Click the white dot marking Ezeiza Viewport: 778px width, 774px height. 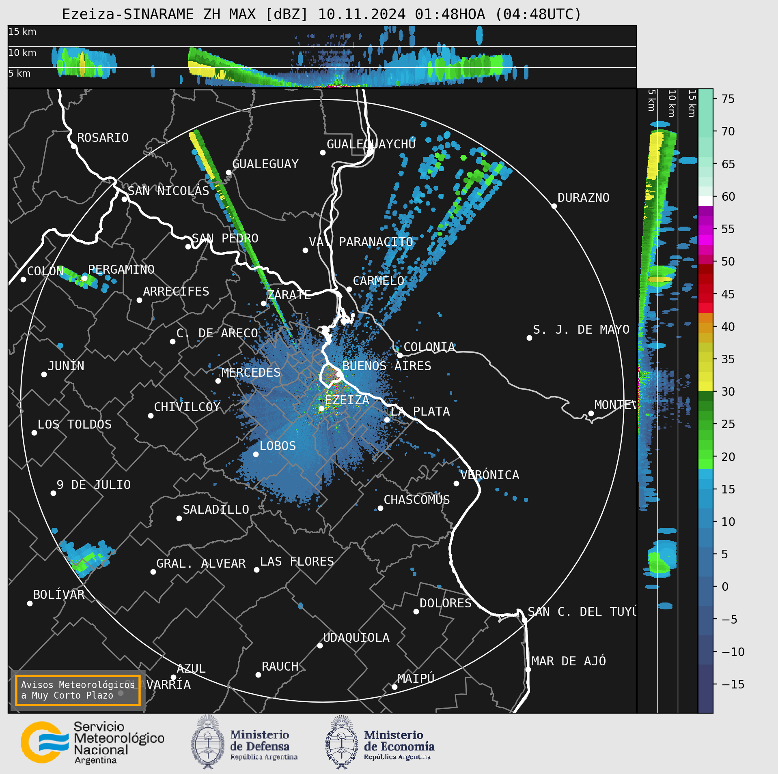coord(321,408)
